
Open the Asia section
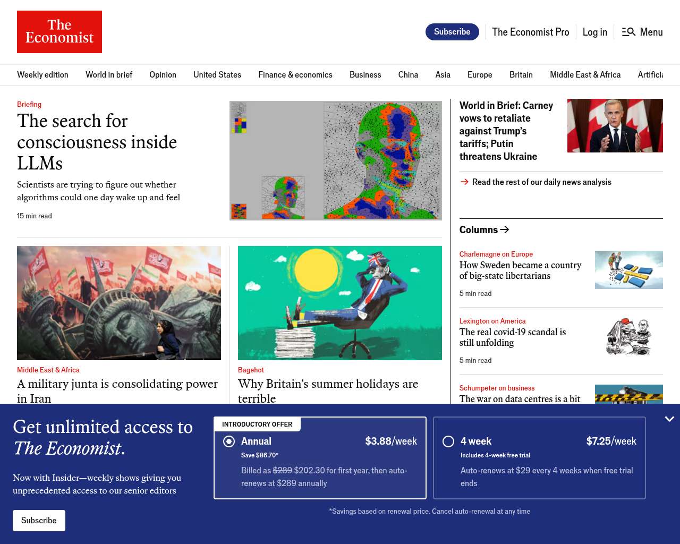(443, 75)
